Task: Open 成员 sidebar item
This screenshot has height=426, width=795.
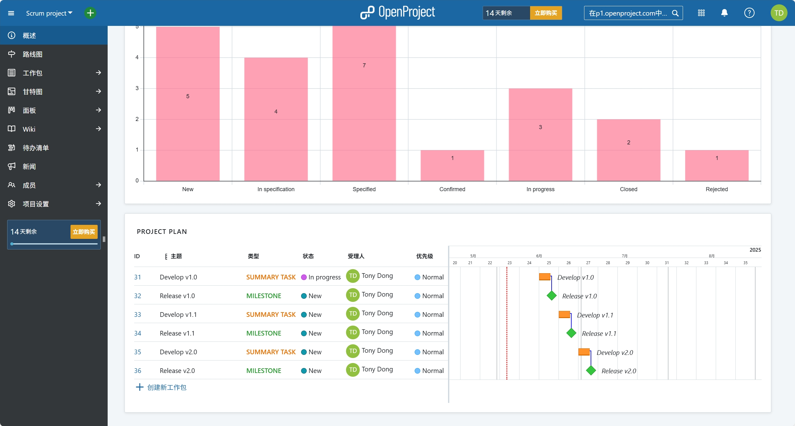Action: pyautogui.click(x=45, y=185)
